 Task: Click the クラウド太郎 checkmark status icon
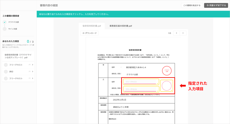[x=5, y=22]
